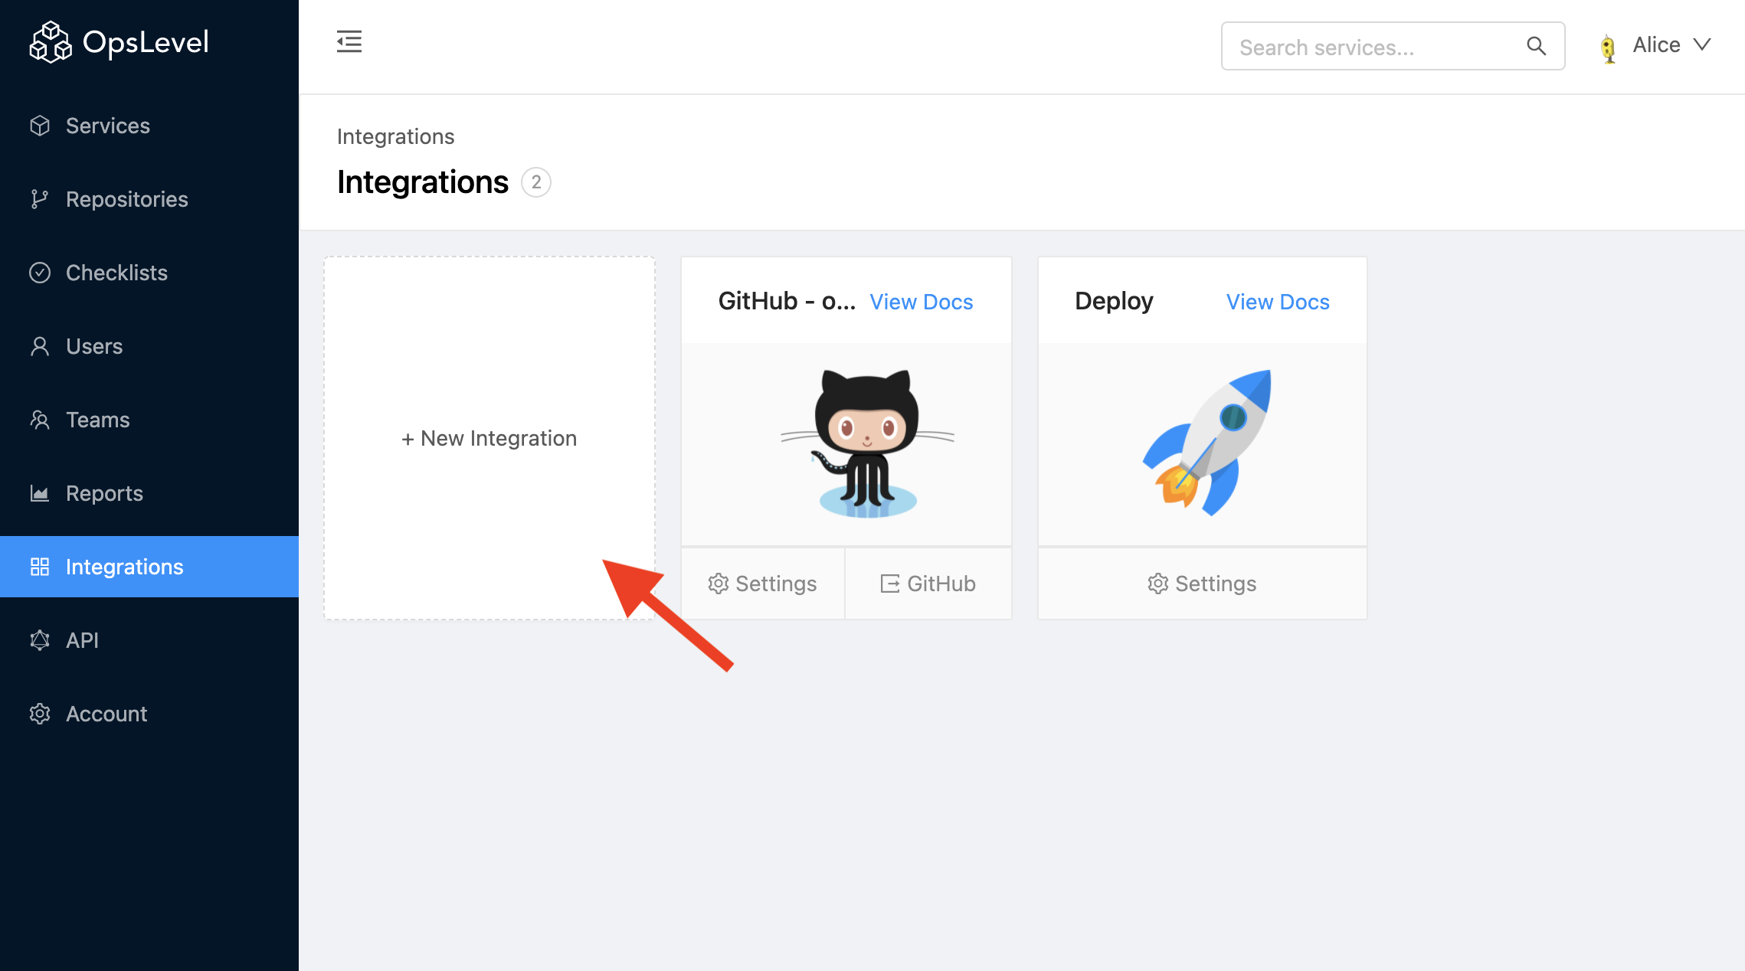Click the Users person icon
This screenshot has height=971, width=1745.
pyautogui.click(x=40, y=346)
